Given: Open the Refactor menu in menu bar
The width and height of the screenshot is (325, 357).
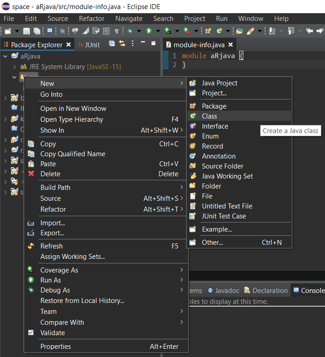Looking at the screenshot, I should [x=92, y=19].
